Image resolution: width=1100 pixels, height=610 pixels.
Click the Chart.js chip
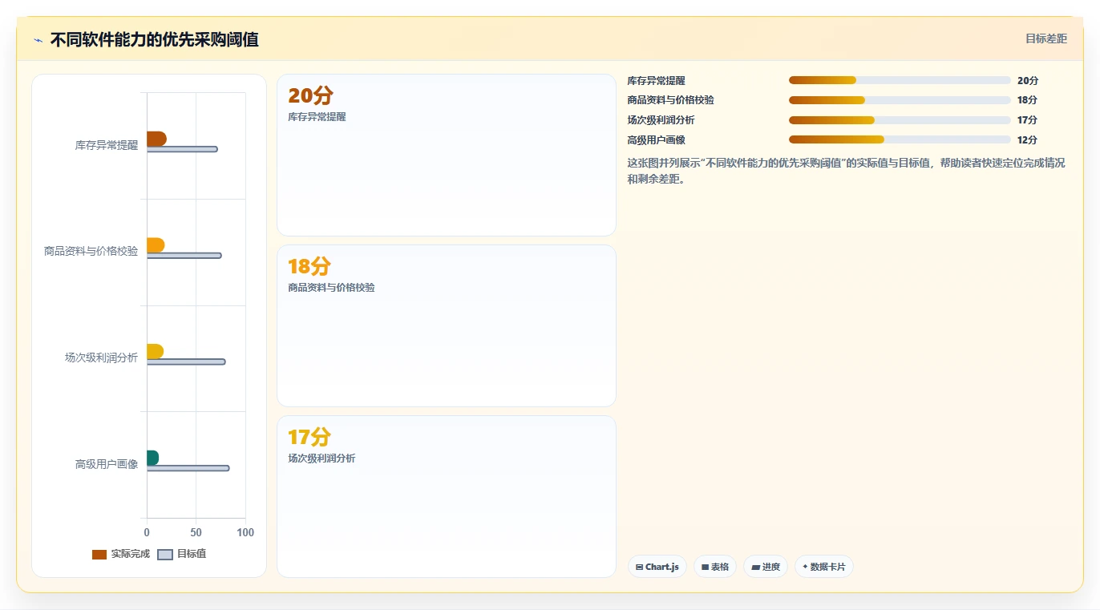(657, 567)
